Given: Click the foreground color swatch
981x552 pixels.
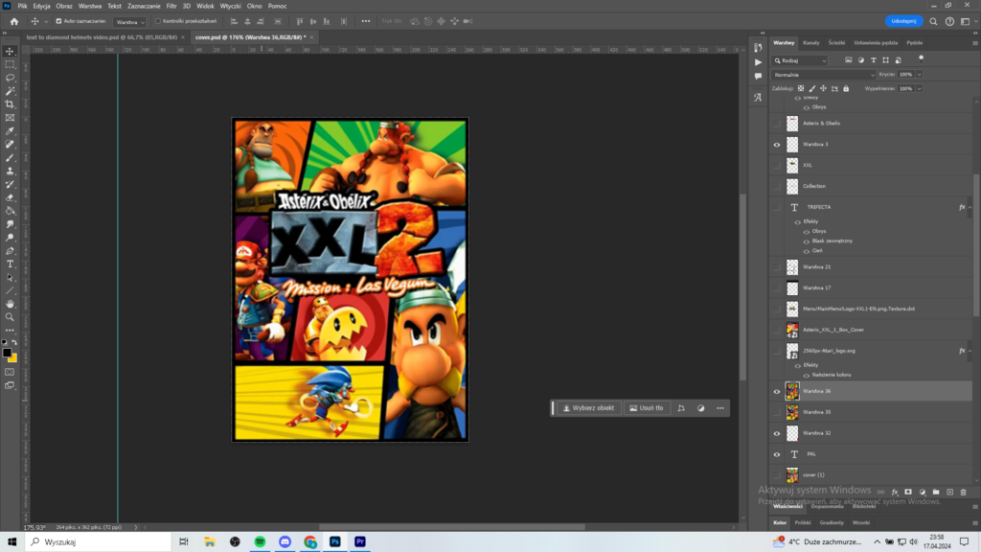Looking at the screenshot, I should [x=7, y=353].
